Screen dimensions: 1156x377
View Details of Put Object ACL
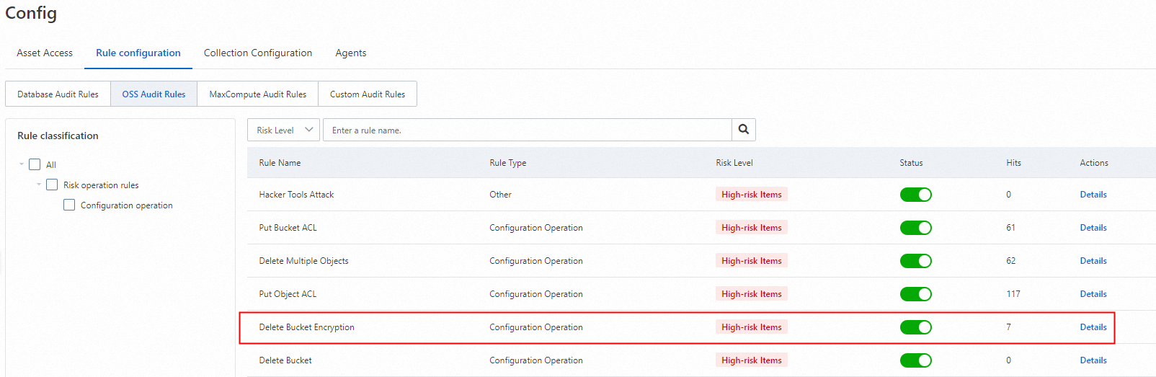(1093, 294)
